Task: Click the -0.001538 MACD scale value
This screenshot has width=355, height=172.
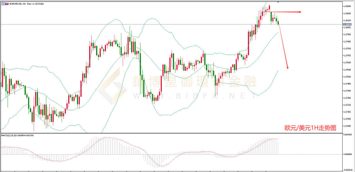Action: [x=348, y=170]
